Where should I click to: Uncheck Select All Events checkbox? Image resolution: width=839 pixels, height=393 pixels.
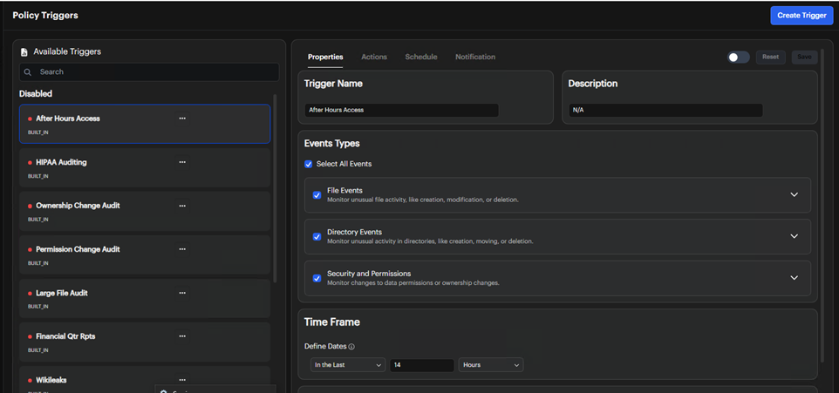(x=308, y=164)
